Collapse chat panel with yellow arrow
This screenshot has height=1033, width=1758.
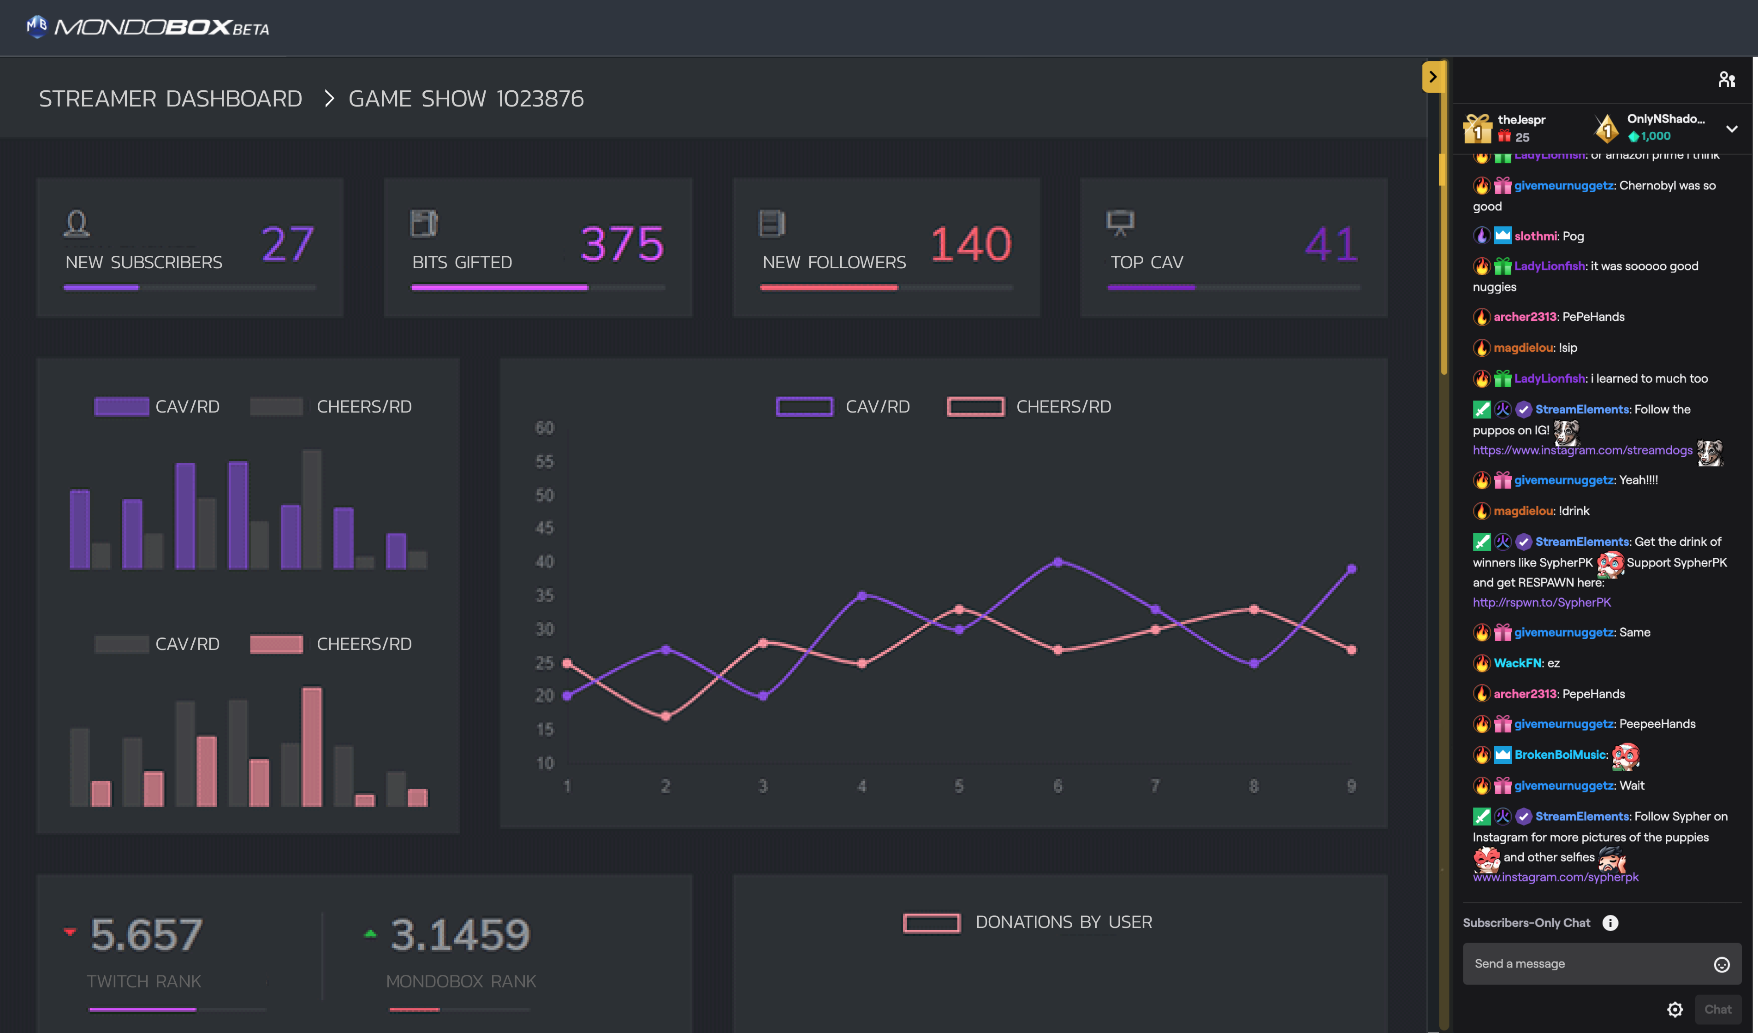[1432, 77]
